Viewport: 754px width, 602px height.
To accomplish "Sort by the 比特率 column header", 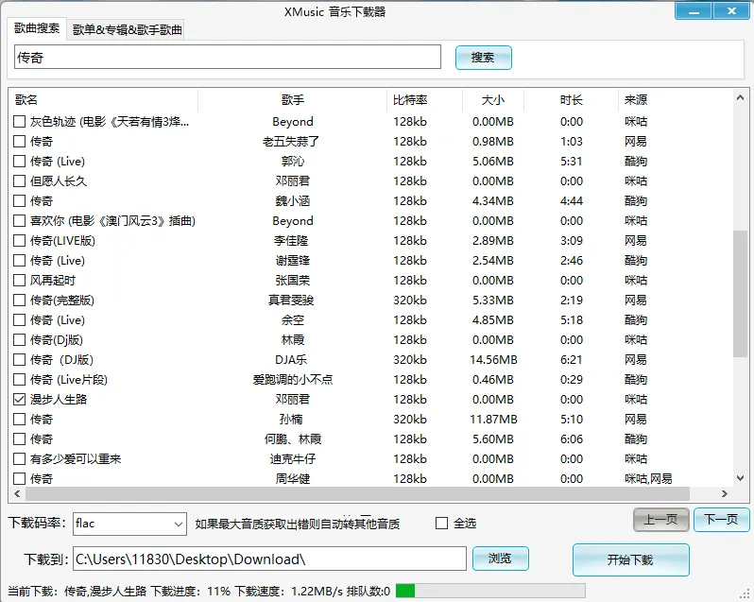I will (424, 100).
